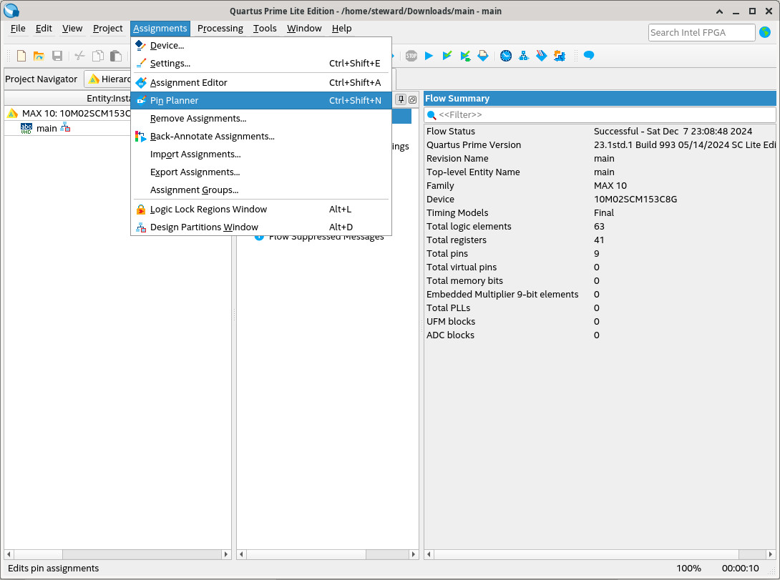
Task: Click the Flow Summary filter field
Action: (600, 115)
